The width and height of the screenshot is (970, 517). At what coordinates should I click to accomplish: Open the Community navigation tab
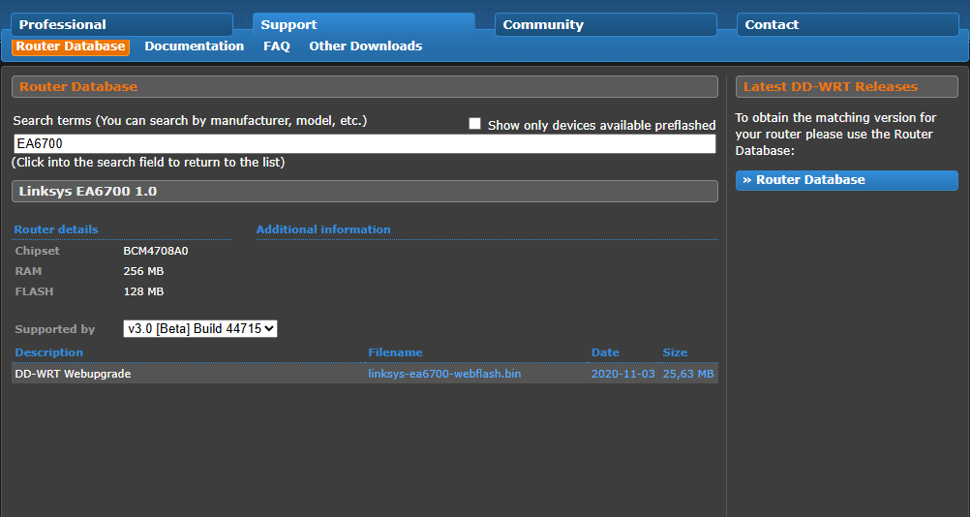pos(605,24)
